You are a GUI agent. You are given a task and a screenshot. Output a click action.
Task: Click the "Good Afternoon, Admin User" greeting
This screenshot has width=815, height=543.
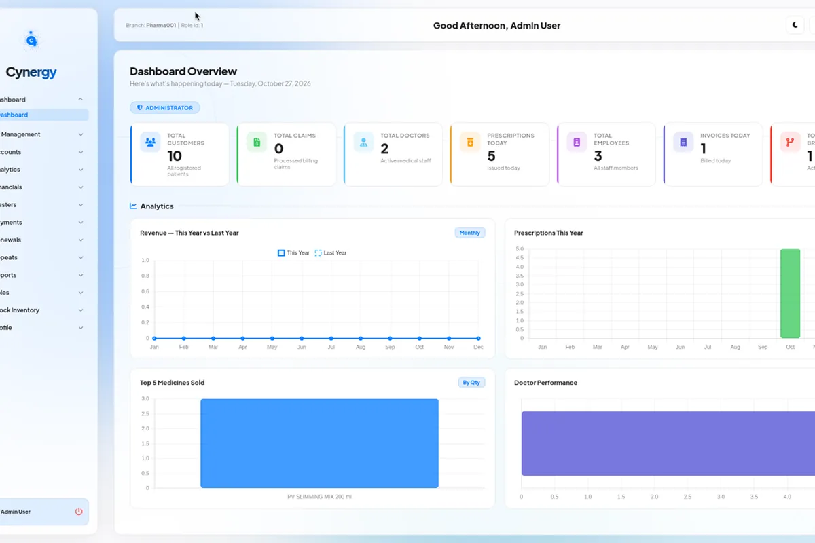[x=497, y=26]
